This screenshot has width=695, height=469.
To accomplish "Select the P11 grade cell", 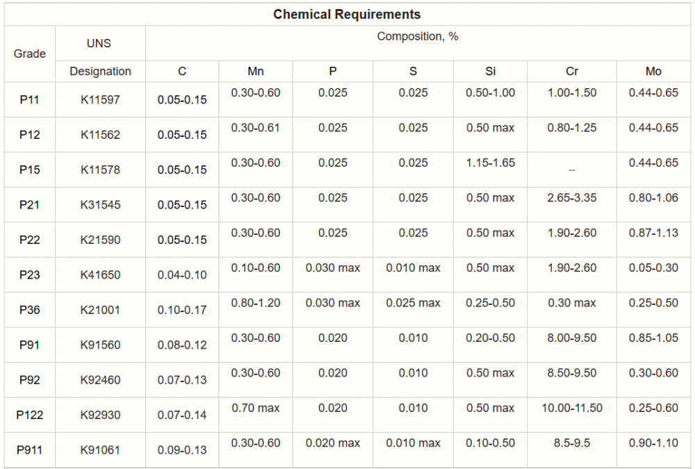I will tap(30, 100).
